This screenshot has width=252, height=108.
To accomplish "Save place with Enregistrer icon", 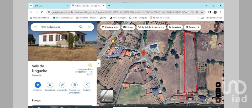I will point(50,85).
